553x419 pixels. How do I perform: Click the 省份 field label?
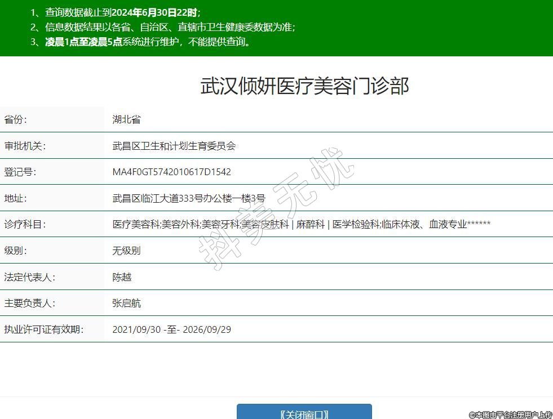click(x=16, y=119)
